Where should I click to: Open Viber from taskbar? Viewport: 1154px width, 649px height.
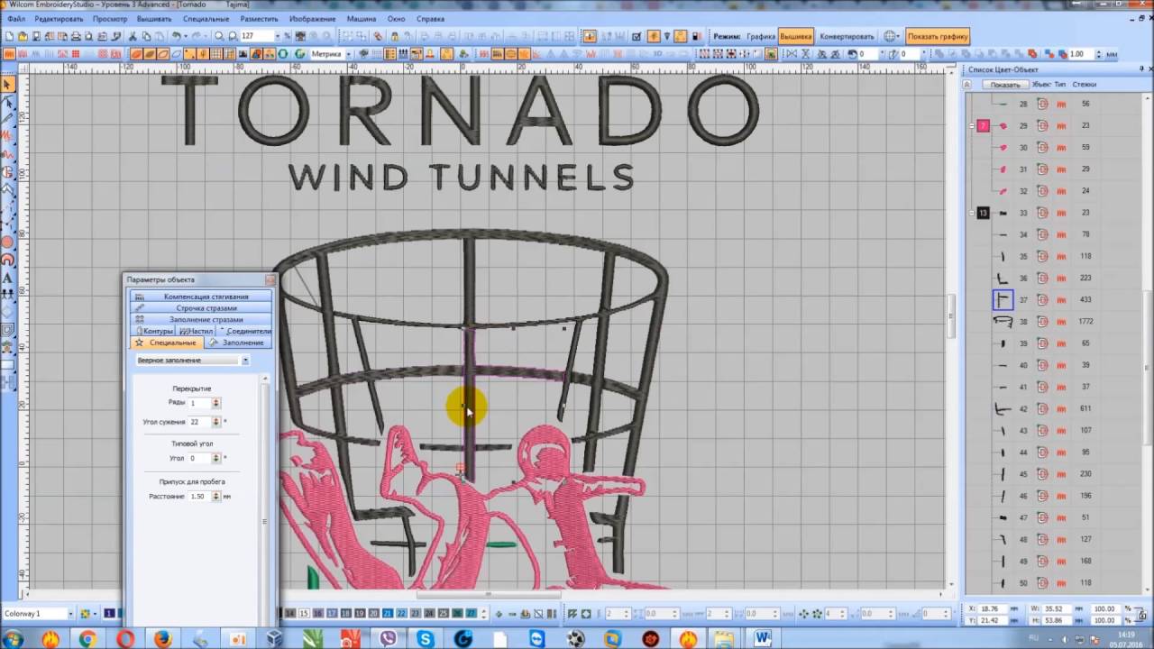[x=389, y=639]
